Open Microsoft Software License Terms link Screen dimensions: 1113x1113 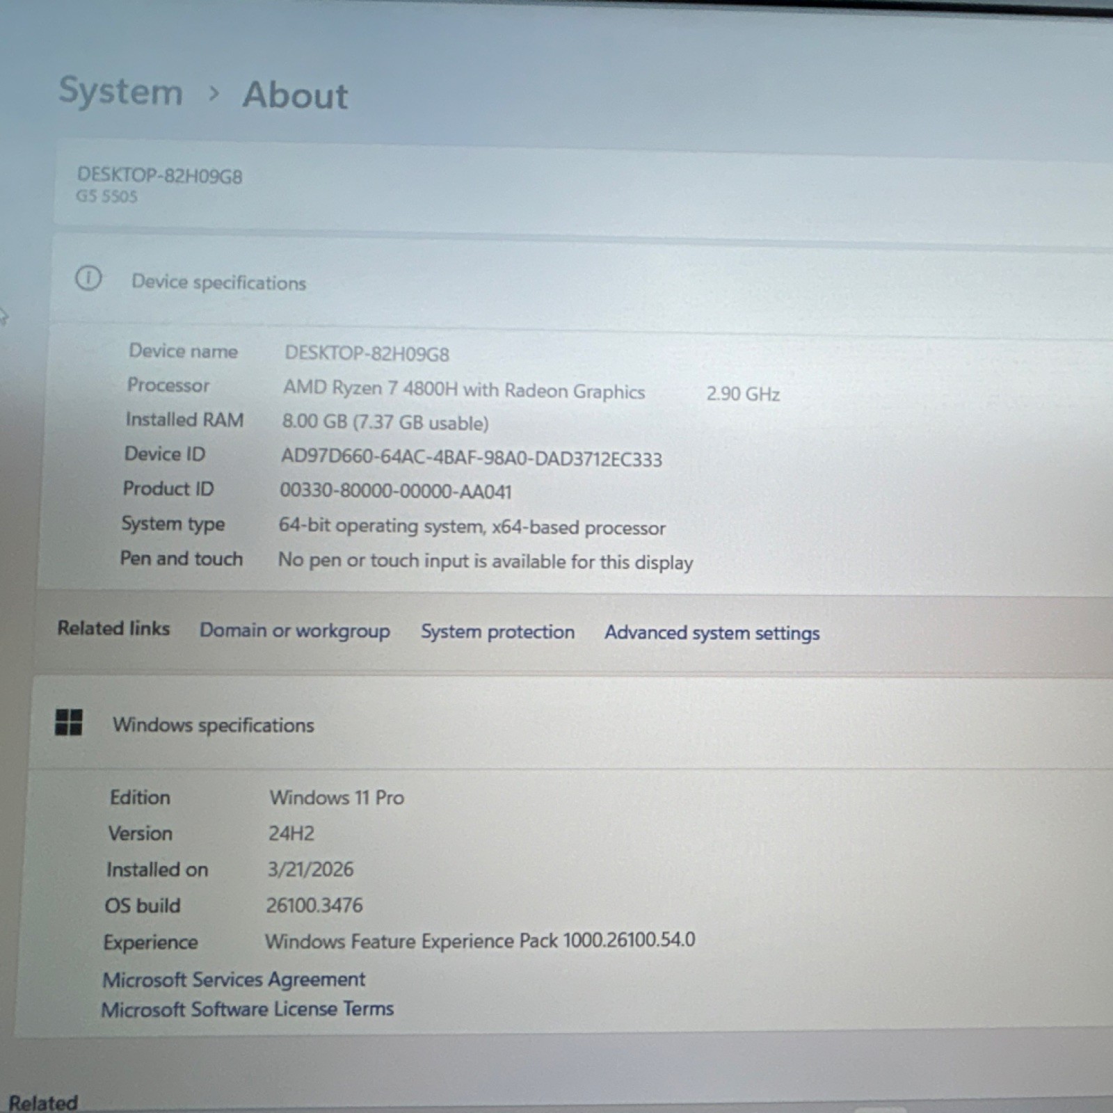pos(248,1009)
